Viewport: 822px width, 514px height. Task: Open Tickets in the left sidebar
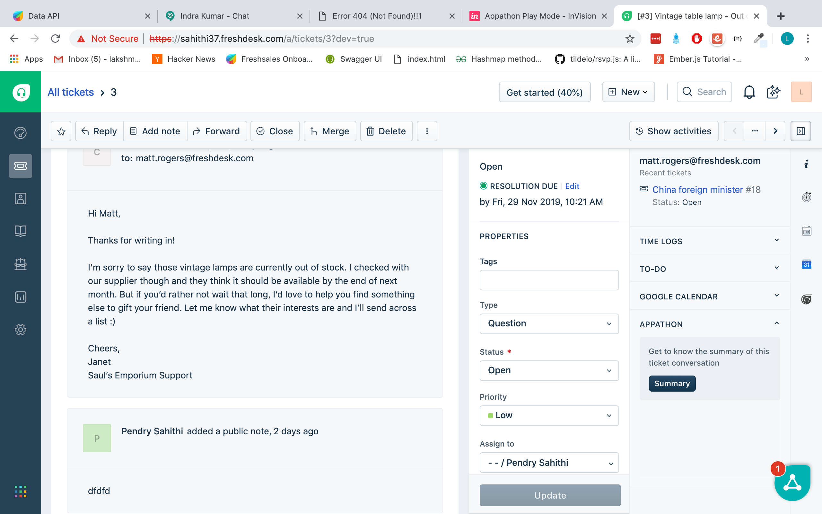20,166
